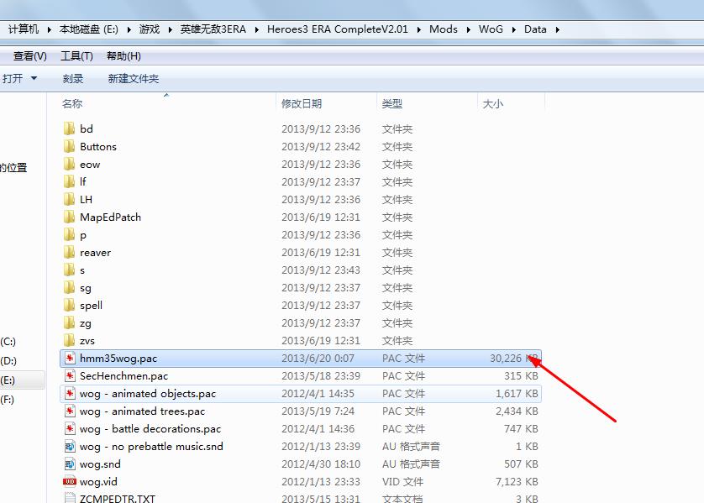Expand breadcrumb arrow after 英雄无敌3ERA
The width and height of the screenshot is (704, 503).
coord(256,29)
